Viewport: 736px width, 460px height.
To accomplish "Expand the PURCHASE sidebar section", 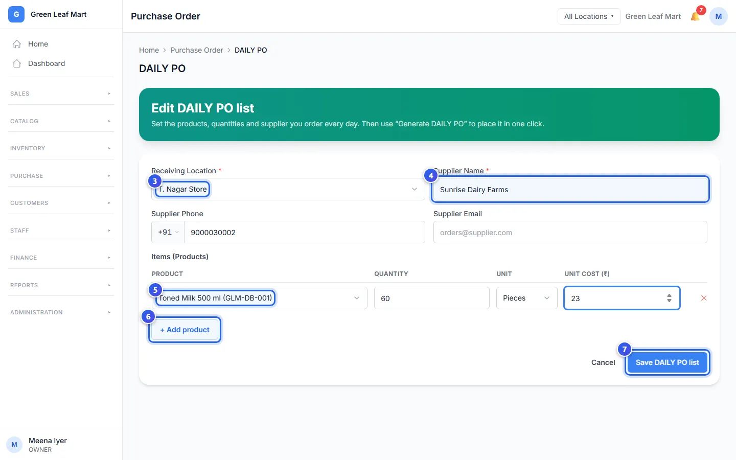I will pyautogui.click(x=61, y=176).
